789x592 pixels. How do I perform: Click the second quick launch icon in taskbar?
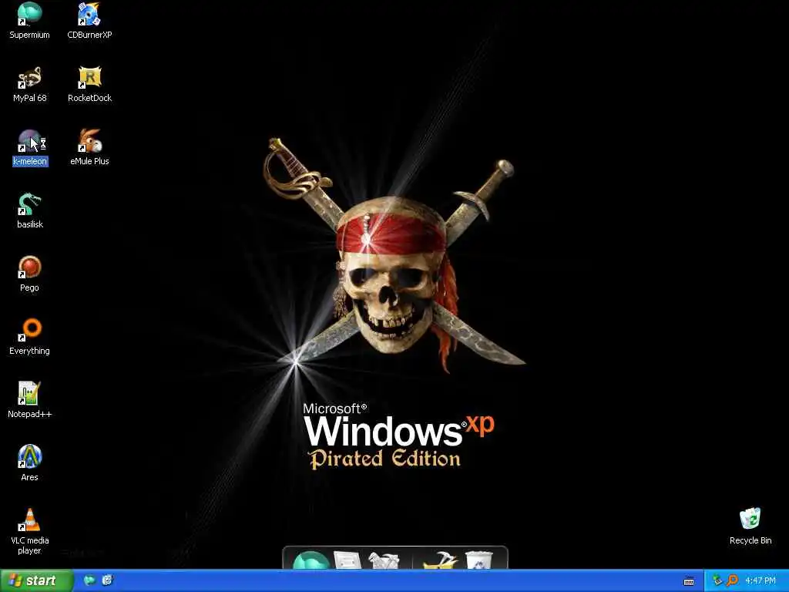coord(107,580)
